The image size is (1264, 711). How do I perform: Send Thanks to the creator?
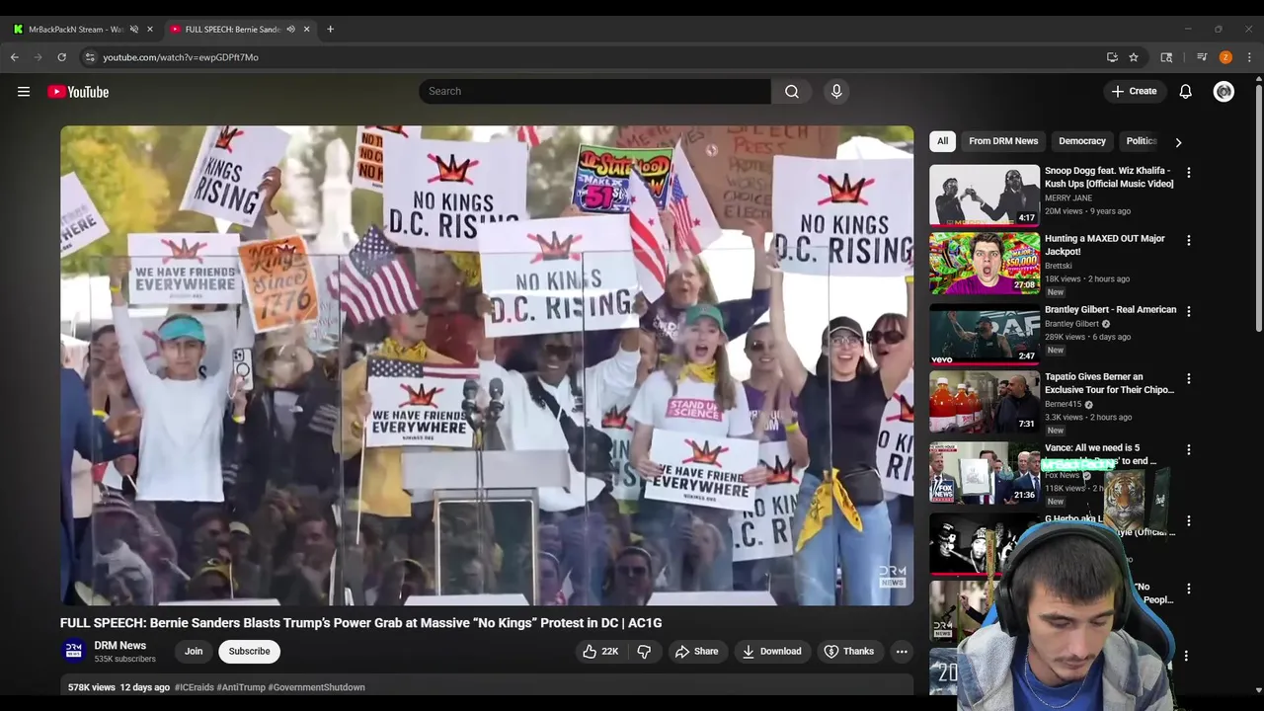[x=849, y=651]
